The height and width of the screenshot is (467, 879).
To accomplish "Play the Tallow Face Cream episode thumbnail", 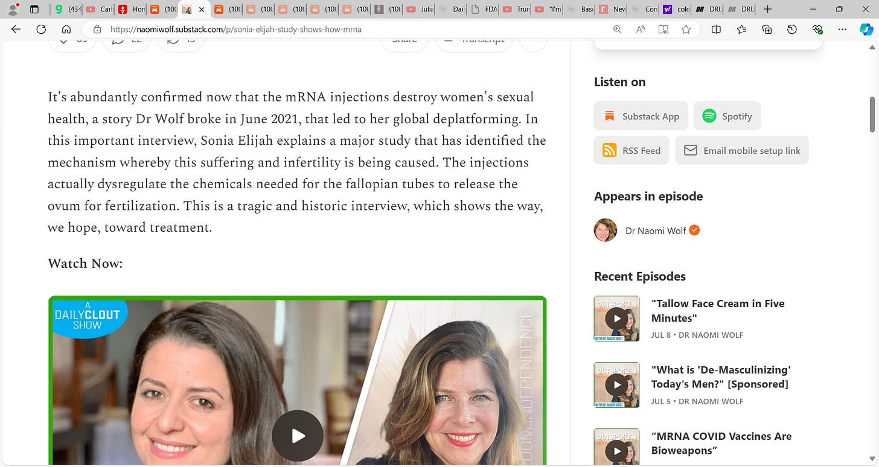I will point(616,319).
